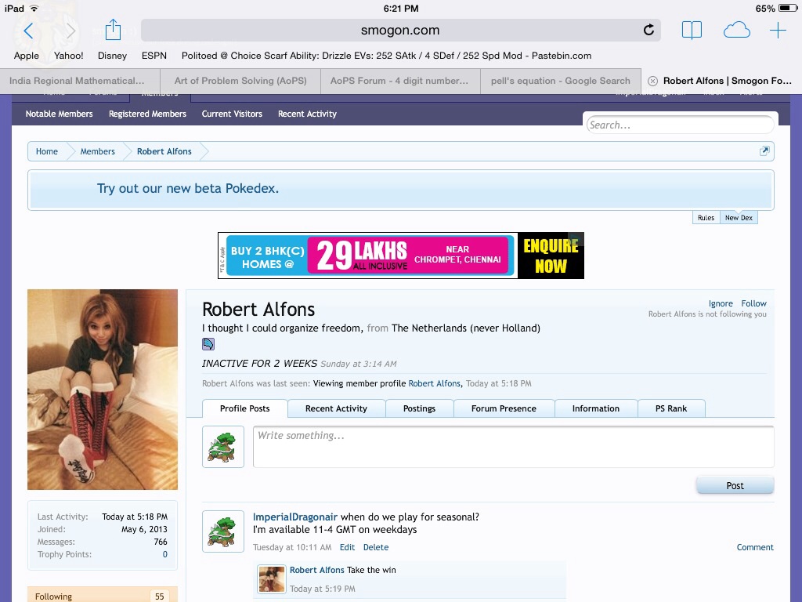The height and width of the screenshot is (602, 802).
Task: Open iCloud Tabs cloud icon
Action: click(x=736, y=31)
